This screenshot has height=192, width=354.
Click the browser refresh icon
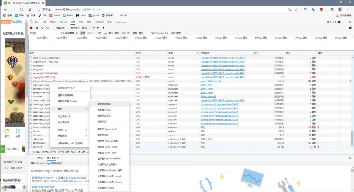coord(22,9)
